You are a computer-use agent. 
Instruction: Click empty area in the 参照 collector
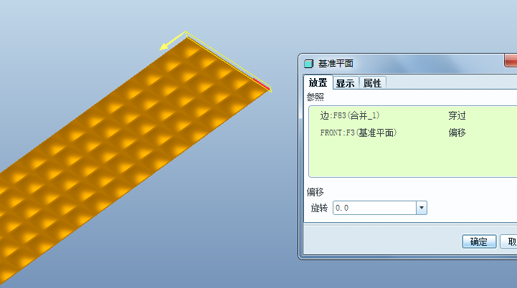click(x=412, y=160)
